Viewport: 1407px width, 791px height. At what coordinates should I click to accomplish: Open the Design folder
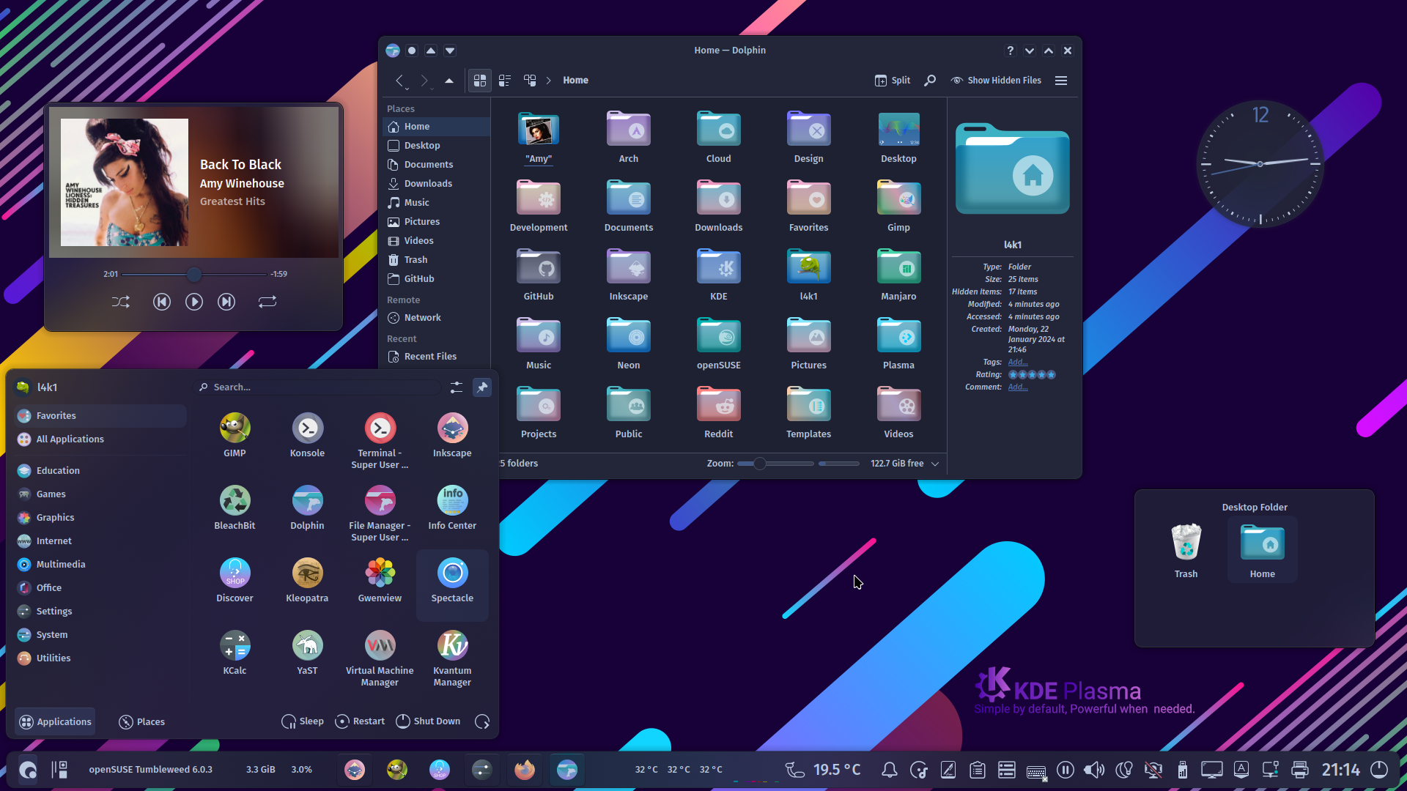(808, 137)
